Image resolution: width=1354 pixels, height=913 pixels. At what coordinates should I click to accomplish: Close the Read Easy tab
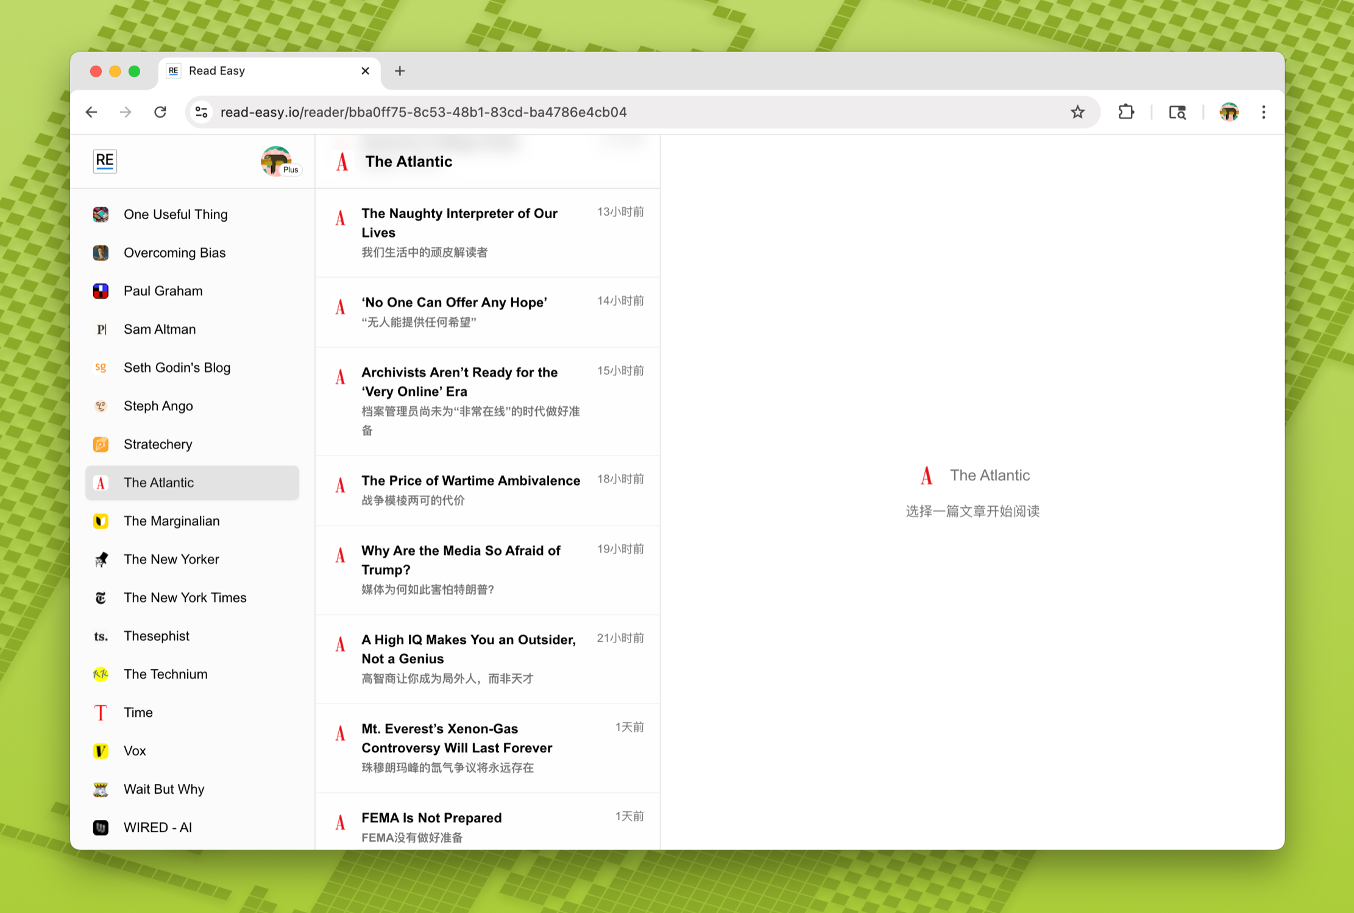coord(365,71)
